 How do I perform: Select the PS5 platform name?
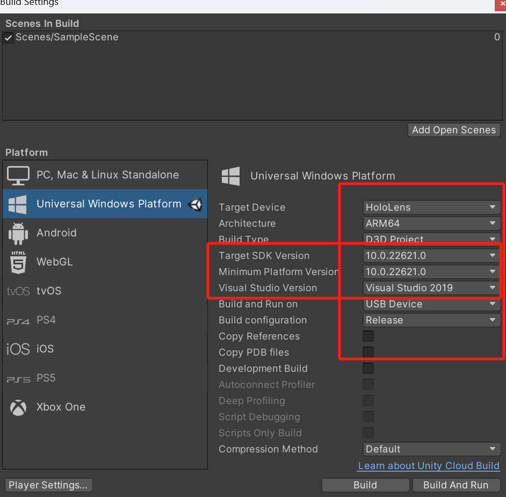point(46,378)
